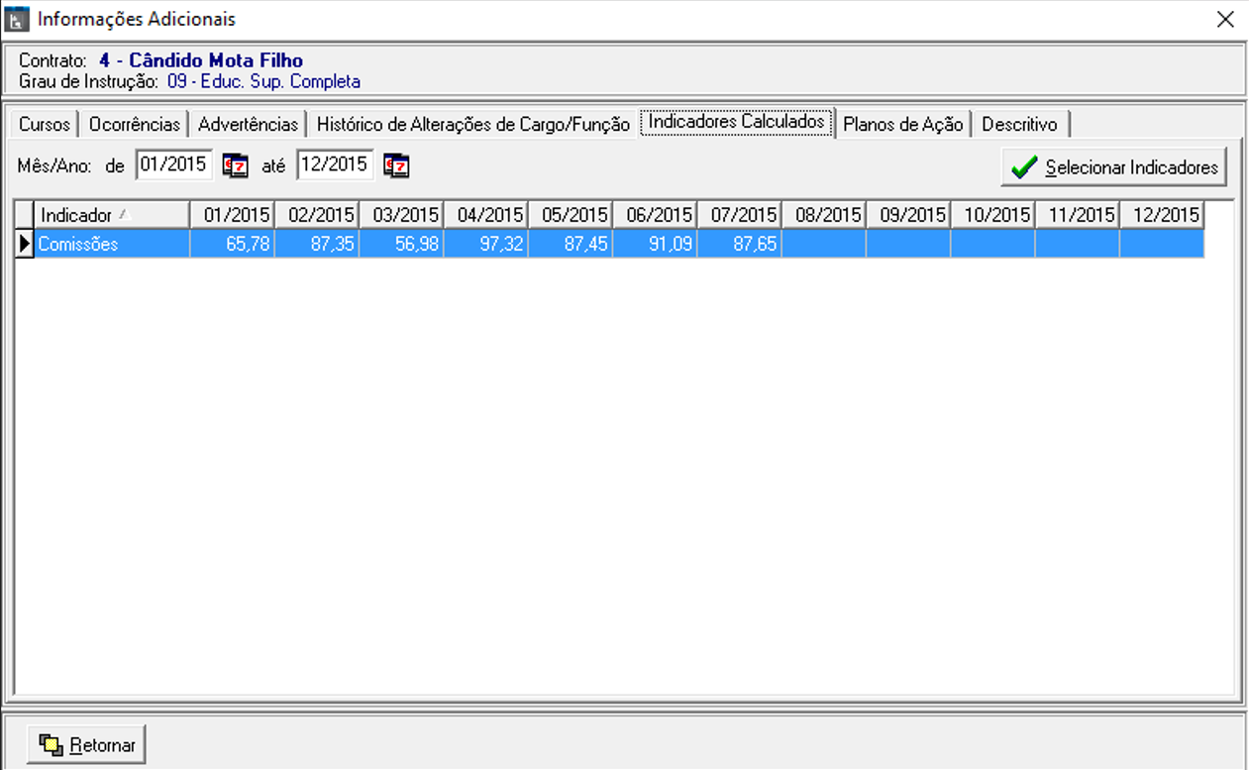Open calendar picker for start month

pos(235,166)
